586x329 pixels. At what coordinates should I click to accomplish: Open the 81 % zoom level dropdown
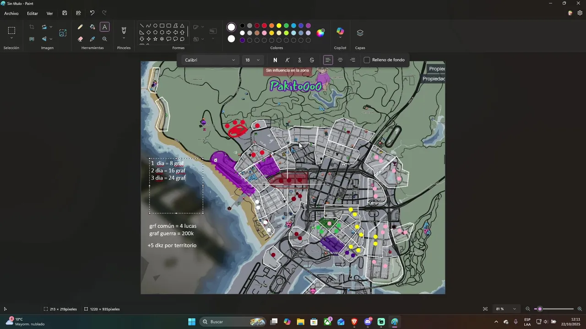pyautogui.click(x=506, y=309)
